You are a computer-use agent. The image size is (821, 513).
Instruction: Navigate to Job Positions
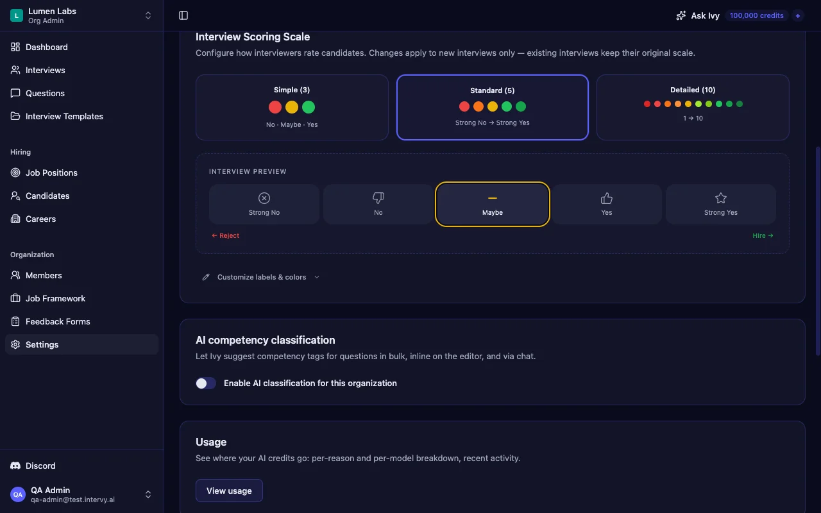[81, 172]
